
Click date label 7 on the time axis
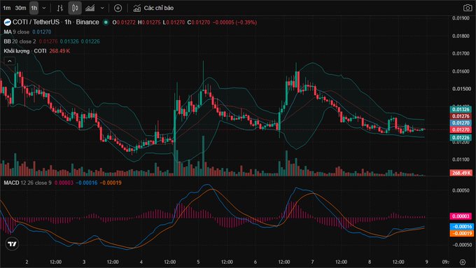[x=312, y=262]
